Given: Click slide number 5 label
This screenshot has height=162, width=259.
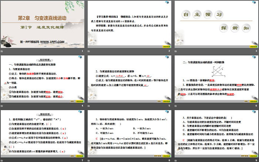Looking at the screenshot, I should click(x=169, y=106).
